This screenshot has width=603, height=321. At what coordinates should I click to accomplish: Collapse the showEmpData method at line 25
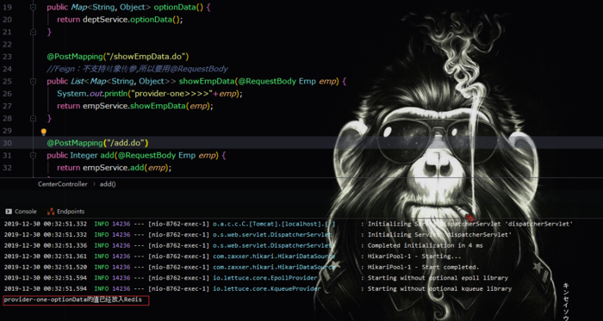(x=33, y=82)
